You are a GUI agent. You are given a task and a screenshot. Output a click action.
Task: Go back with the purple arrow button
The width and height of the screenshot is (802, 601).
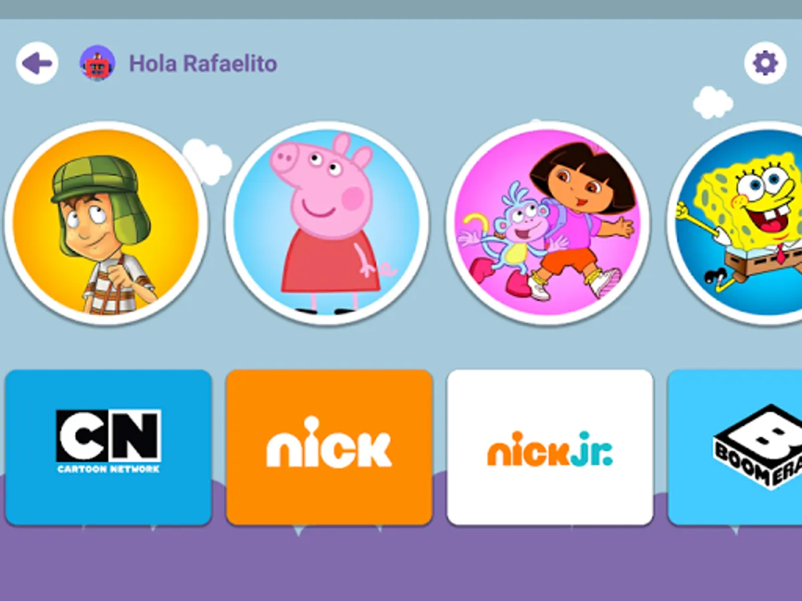click(37, 63)
